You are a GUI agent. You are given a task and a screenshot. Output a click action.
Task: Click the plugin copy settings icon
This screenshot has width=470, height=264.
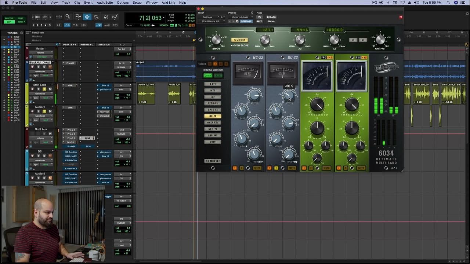[x=237, y=21]
